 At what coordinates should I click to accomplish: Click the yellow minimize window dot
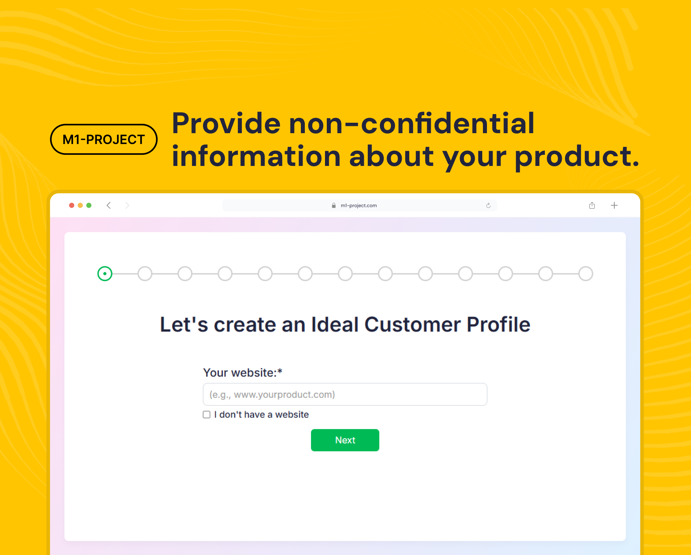click(x=80, y=206)
